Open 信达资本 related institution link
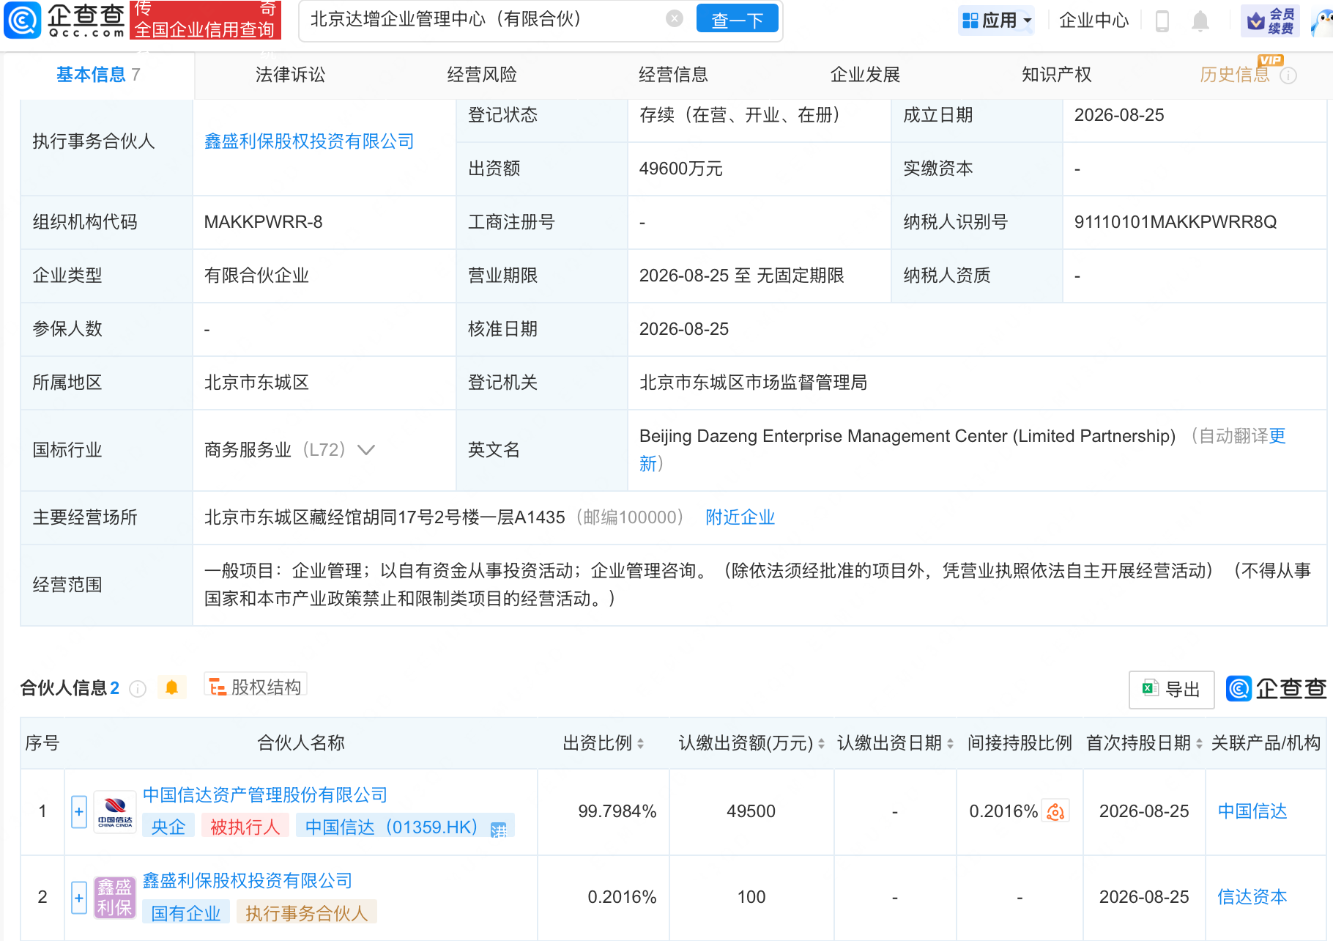This screenshot has height=941, width=1333. pyautogui.click(x=1252, y=897)
